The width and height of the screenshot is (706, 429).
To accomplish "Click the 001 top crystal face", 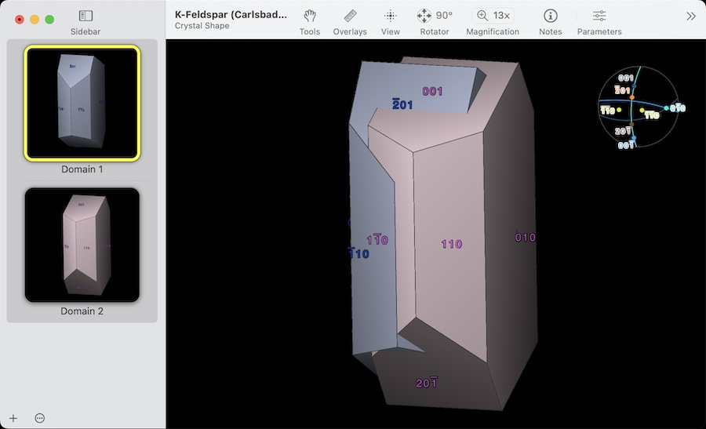I will 432,91.
